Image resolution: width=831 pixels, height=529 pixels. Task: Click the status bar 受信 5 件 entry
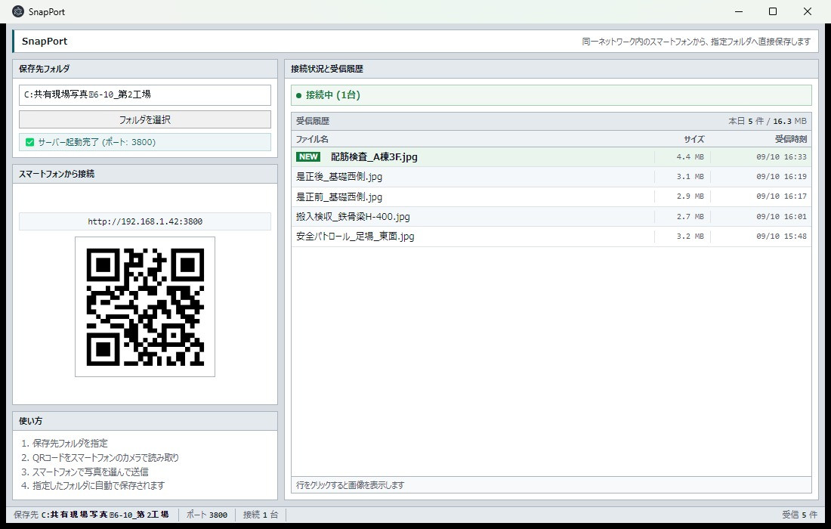[x=800, y=515]
